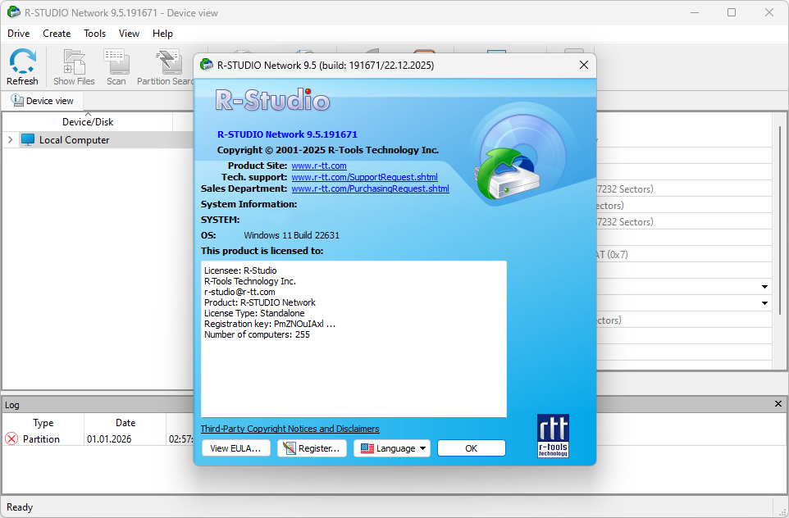Viewport: 789px width, 518px height.
Task: Open Third-Party Copyright Notices and Disclaimers link
Action: point(290,429)
